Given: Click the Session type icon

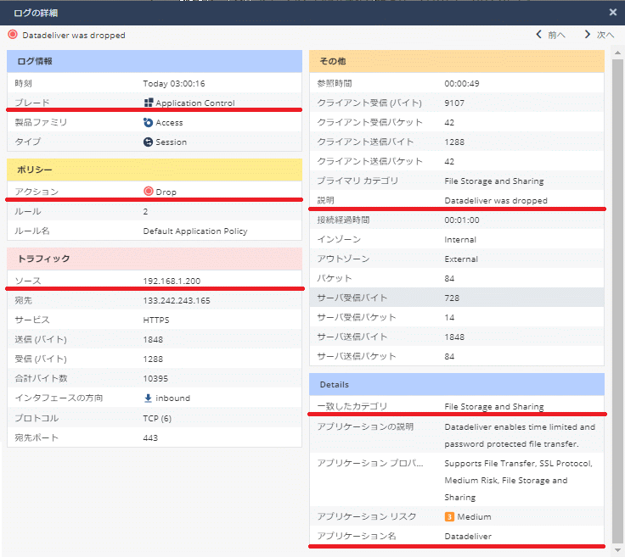Looking at the screenshot, I should 148,142.
